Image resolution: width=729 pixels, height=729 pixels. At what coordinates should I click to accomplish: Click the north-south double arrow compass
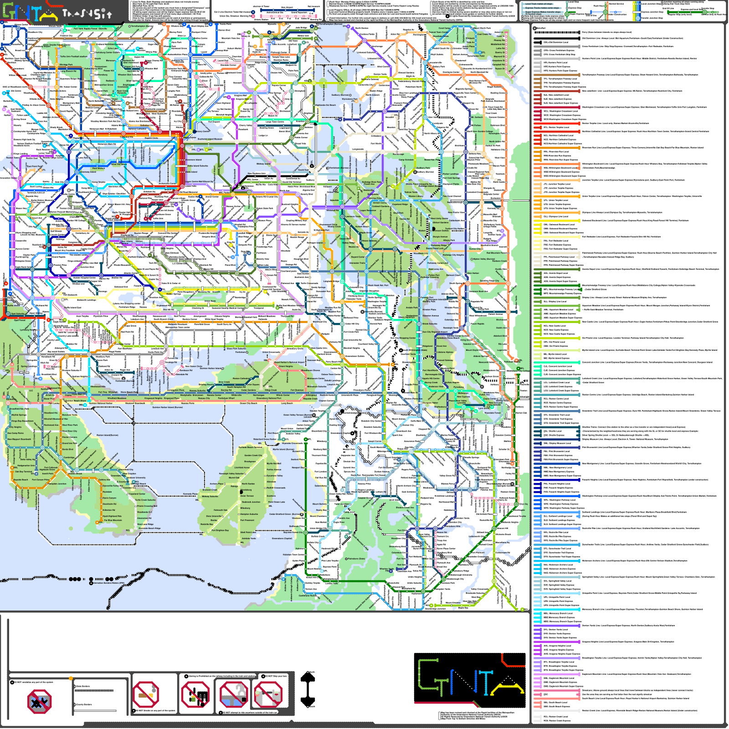click(x=308, y=689)
